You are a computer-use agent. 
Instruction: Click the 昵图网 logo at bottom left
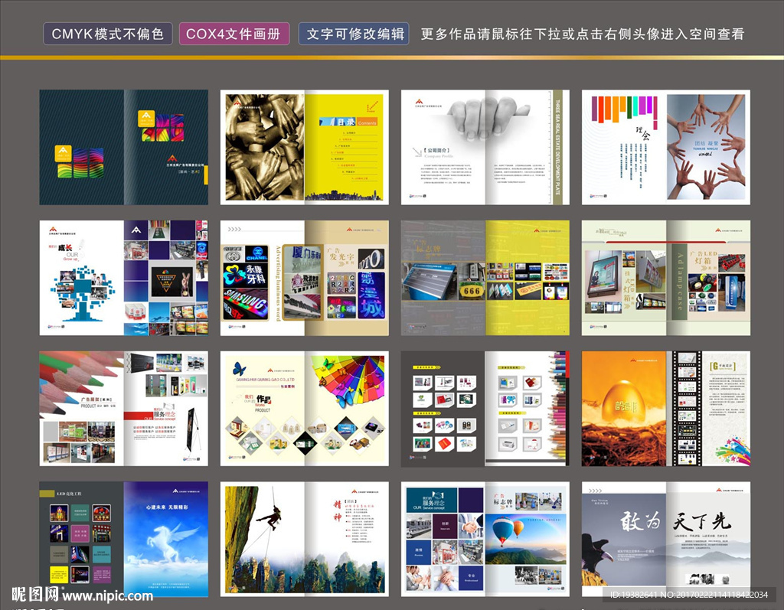coord(33,595)
